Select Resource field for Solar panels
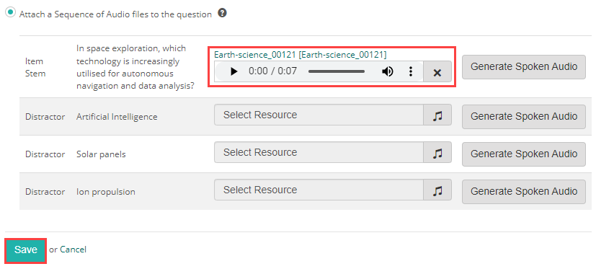Screen dimensions: 596x269 coord(319,152)
